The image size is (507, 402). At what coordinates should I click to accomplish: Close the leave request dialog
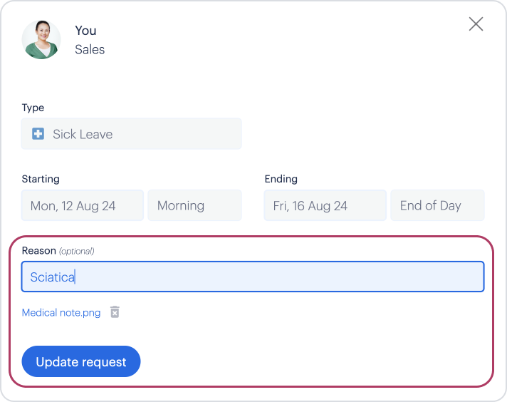pos(476,24)
